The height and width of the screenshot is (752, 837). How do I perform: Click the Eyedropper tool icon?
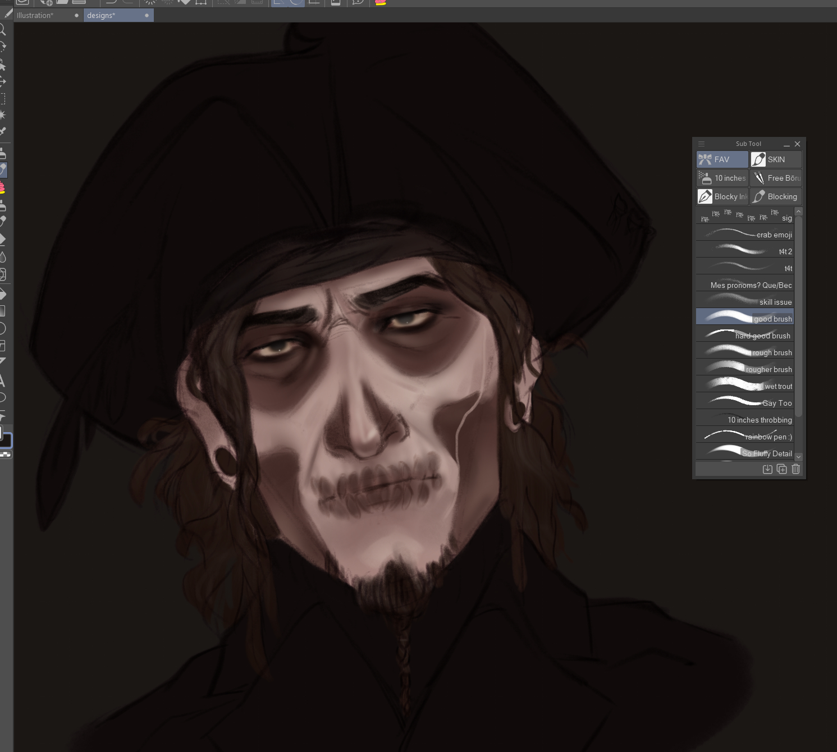pyautogui.click(x=3, y=131)
